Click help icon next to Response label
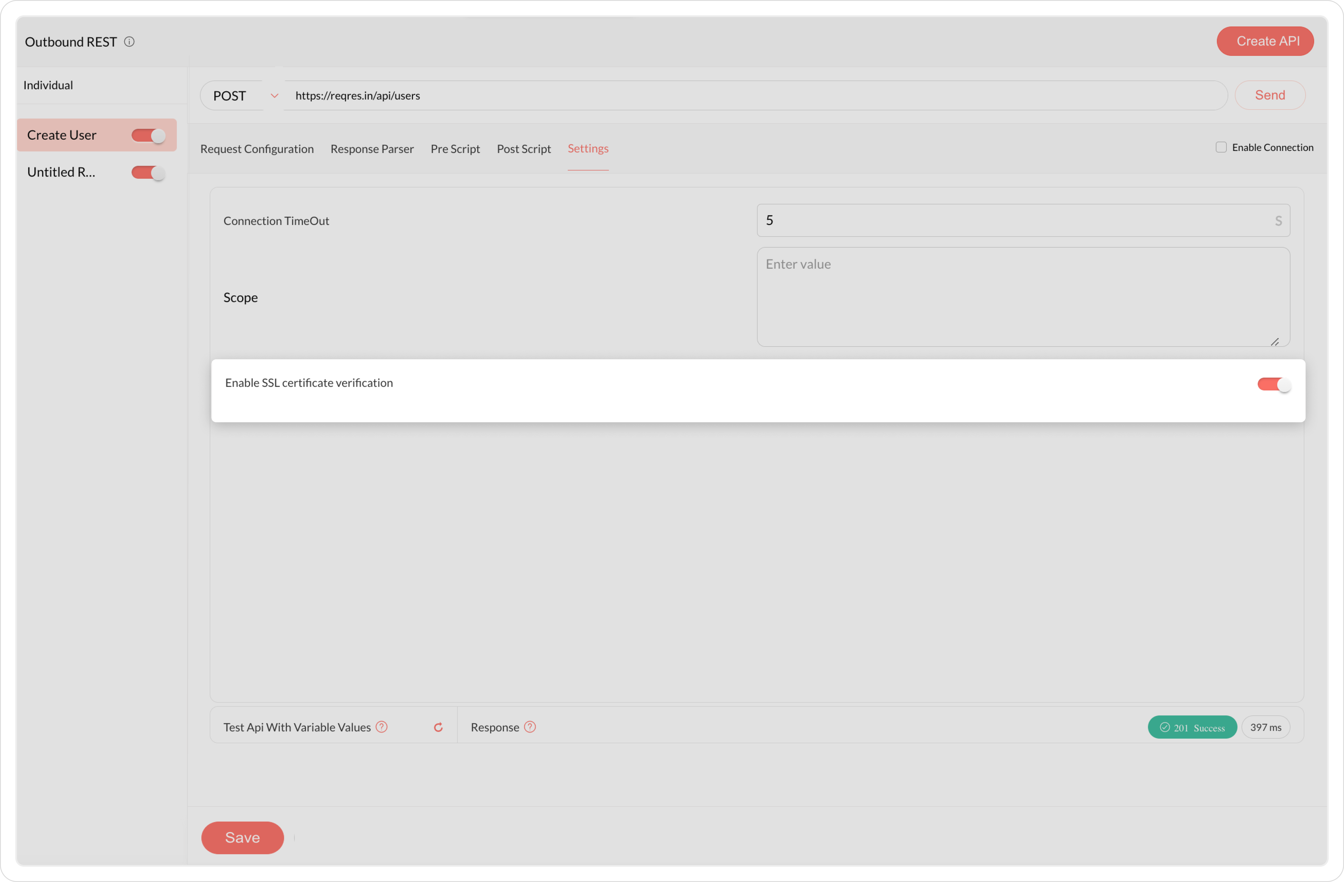This screenshot has width=1344, height=882. (530, 727)
